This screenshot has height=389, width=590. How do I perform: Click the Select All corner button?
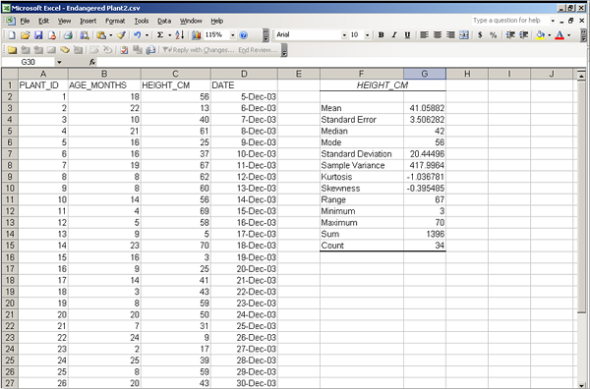point(10,74)
